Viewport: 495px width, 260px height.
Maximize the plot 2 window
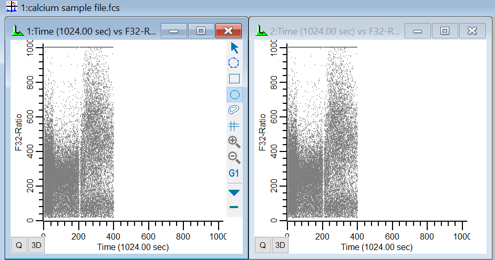[445, 31]
